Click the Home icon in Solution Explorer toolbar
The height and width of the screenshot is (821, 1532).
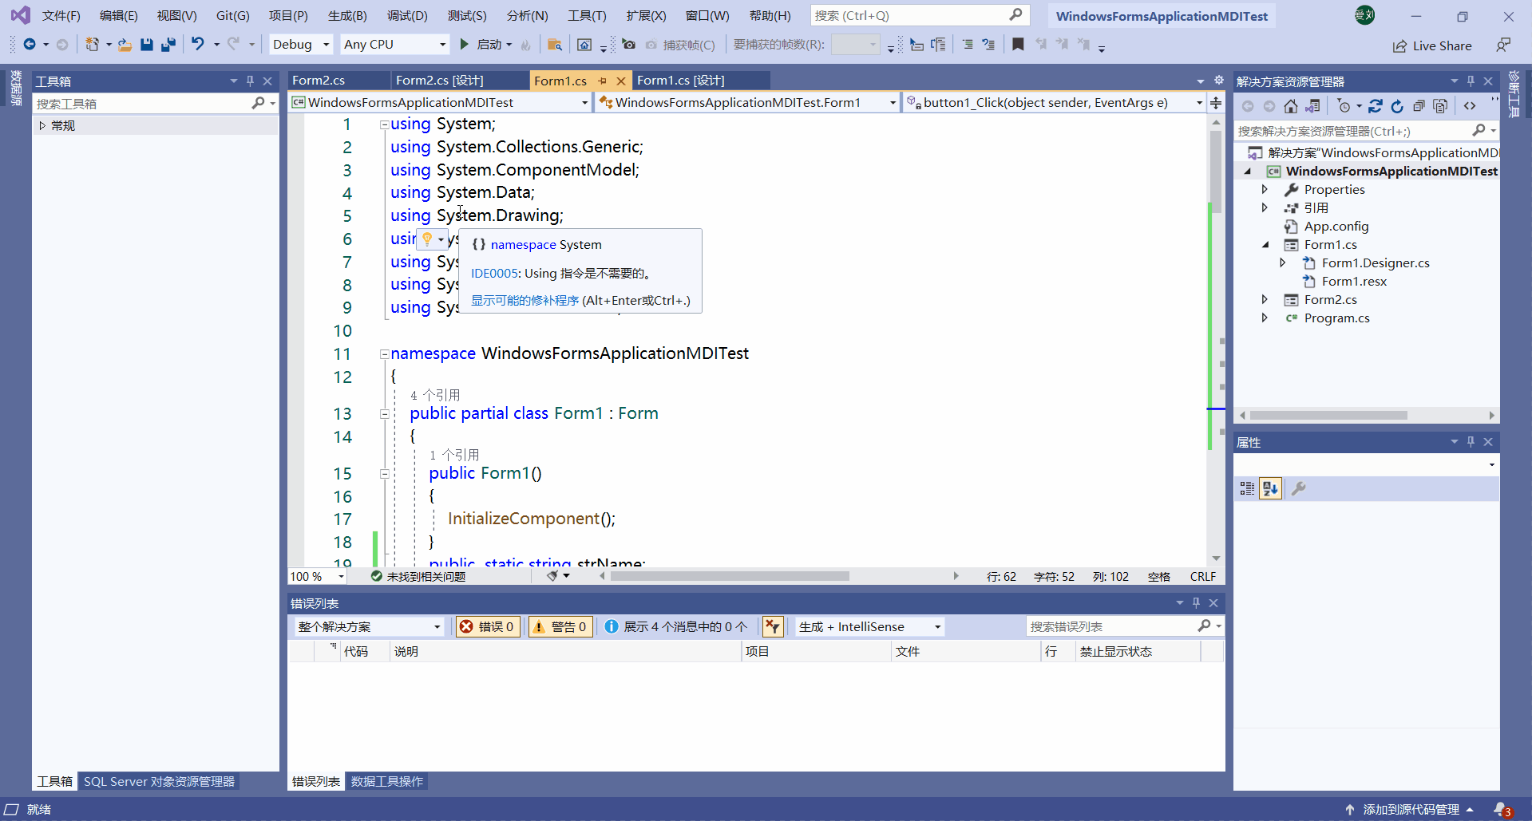coord(1291,106)
